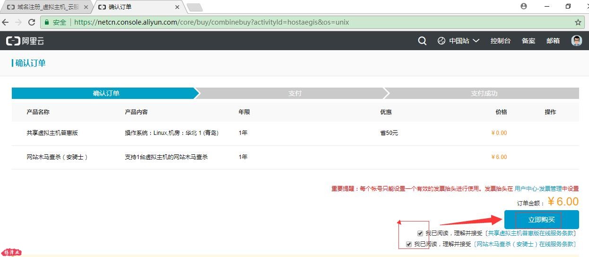Open 邮箱 in the top navigation
The width and height of the screenshot is (589, 257).
coord(553,41)
